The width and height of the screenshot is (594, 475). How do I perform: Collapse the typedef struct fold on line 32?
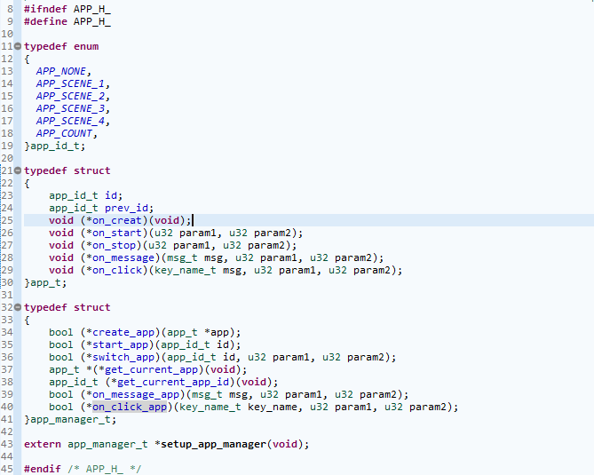click(x=18, y=307)
